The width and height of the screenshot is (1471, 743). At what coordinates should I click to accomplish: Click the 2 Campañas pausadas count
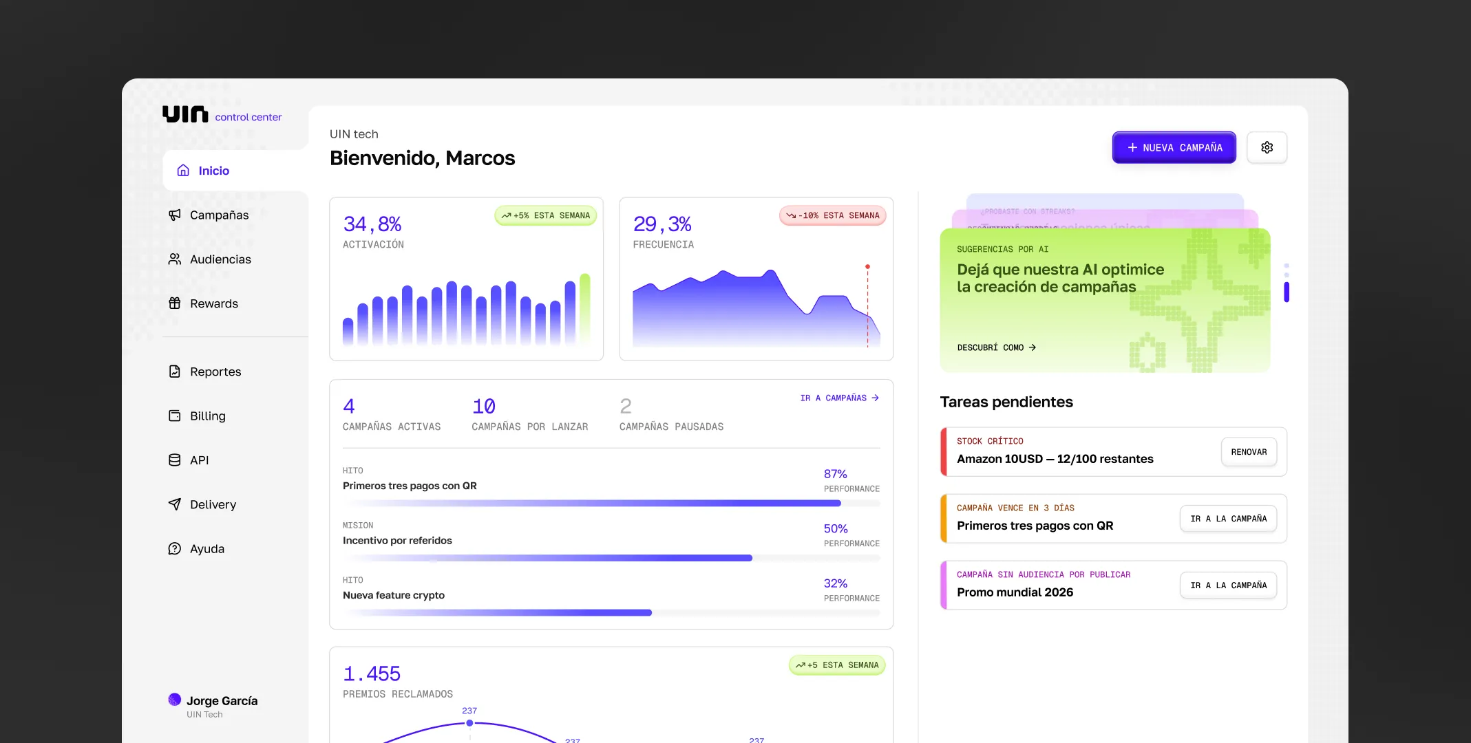coord(626,407)
